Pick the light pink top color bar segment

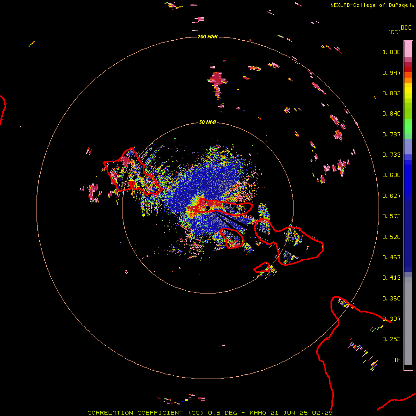[408, 49]
